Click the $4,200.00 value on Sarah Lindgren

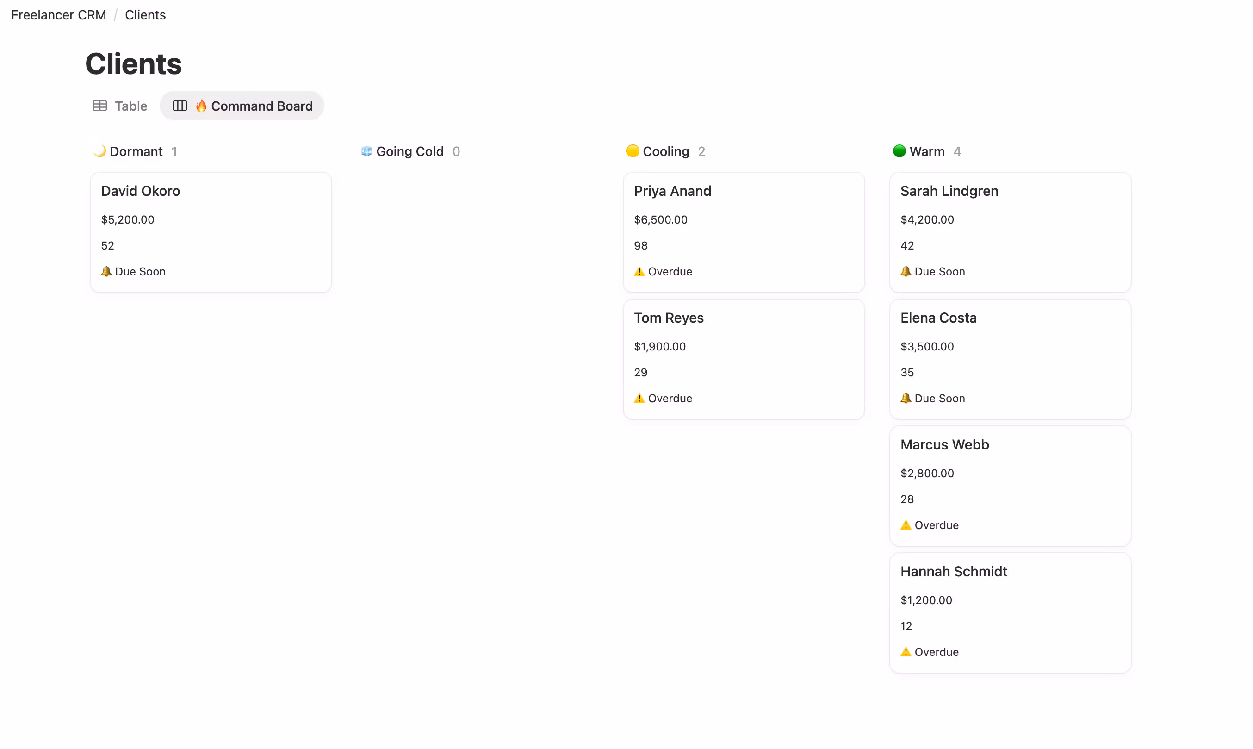click(x=927, y=219)
